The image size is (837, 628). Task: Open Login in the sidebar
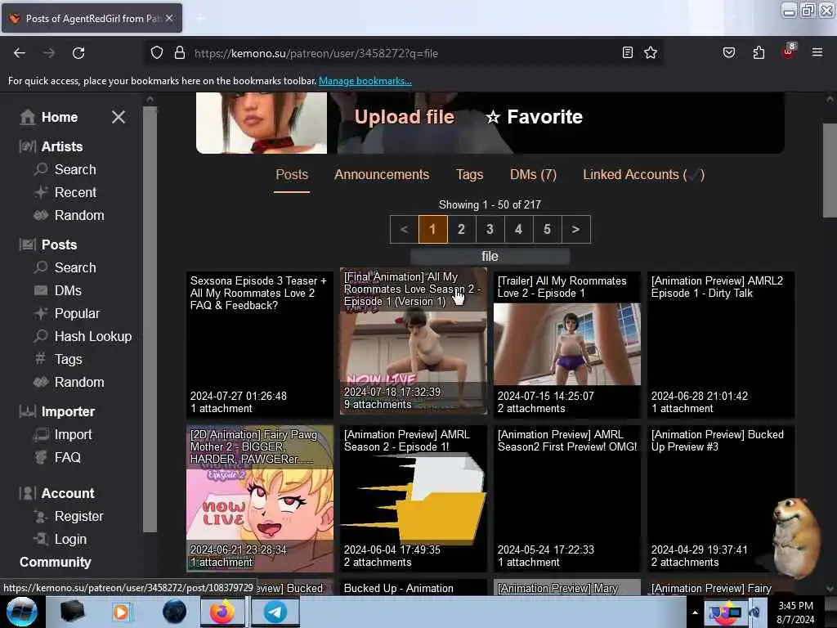point(60,540)
